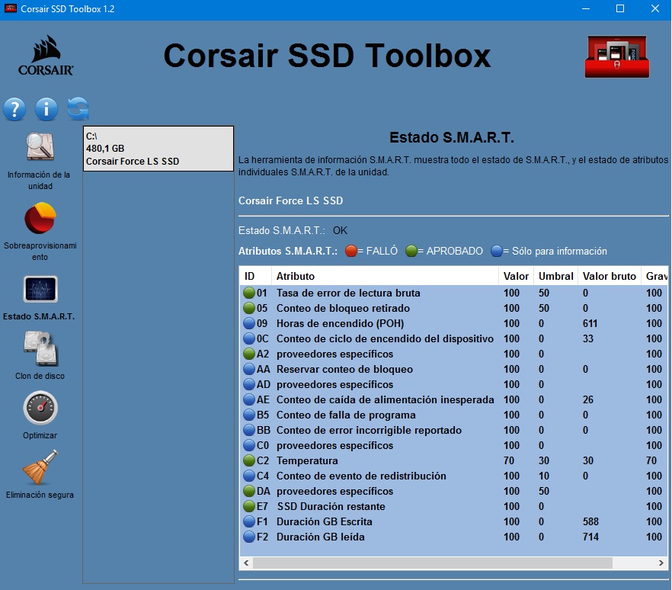Open Información de la unidad
672x590 pixels.
click(40, 148)
